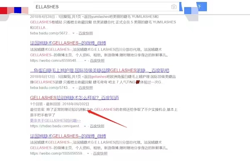Open the last 法国翘睫术GELLASHES--的微博 result title
This screenshot has height=161, width=250.
click(x=68, y=136)
